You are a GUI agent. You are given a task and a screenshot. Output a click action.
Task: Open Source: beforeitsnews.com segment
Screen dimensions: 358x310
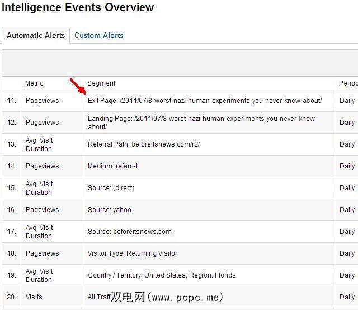pos(130,232)
